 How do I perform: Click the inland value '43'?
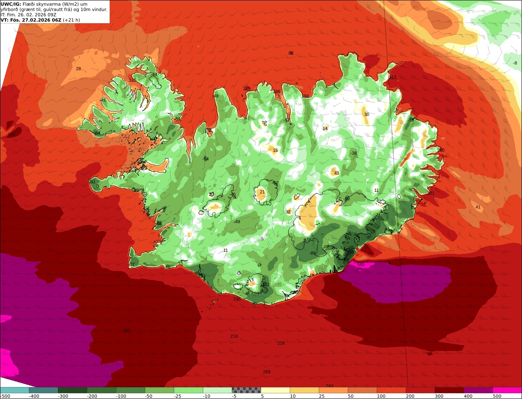tap(336, 173)
